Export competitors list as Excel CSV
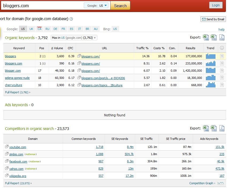Image resolution: width=227 pixels, height=188 pixels. [x=214, y=128]
